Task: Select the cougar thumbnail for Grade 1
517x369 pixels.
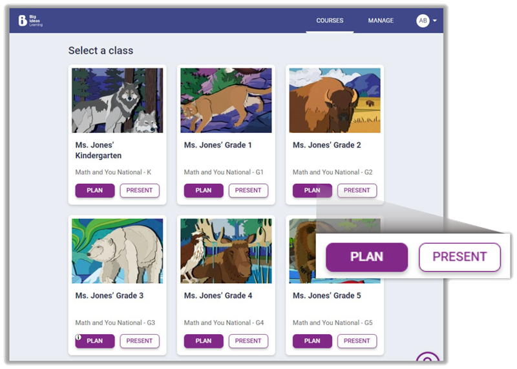Action: click(x=226, y=101)
